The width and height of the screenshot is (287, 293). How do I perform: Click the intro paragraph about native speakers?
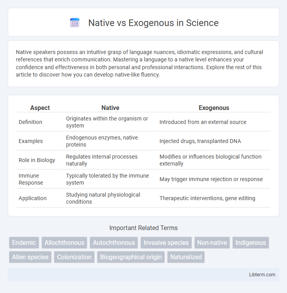140,63
